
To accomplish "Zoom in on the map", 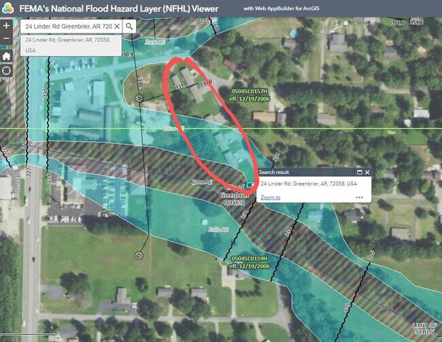I will 6,25.
